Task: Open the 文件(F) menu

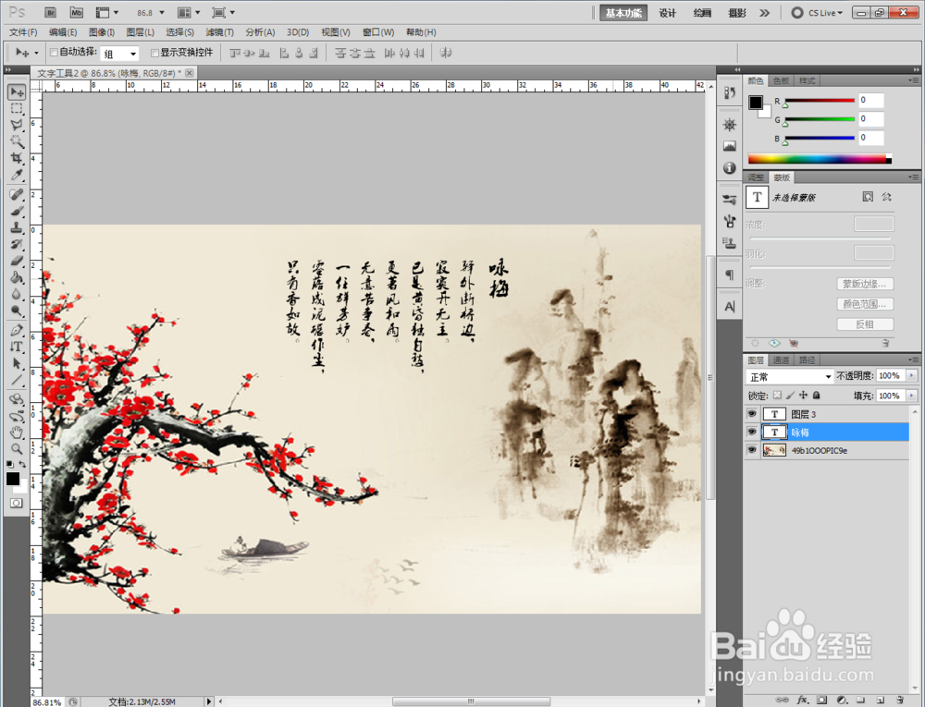Action: coord(23,32)
